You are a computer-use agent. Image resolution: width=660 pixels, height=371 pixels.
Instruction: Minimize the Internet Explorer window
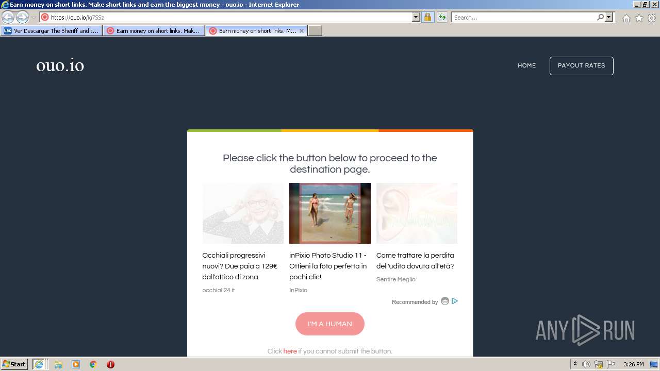[637, 5]
